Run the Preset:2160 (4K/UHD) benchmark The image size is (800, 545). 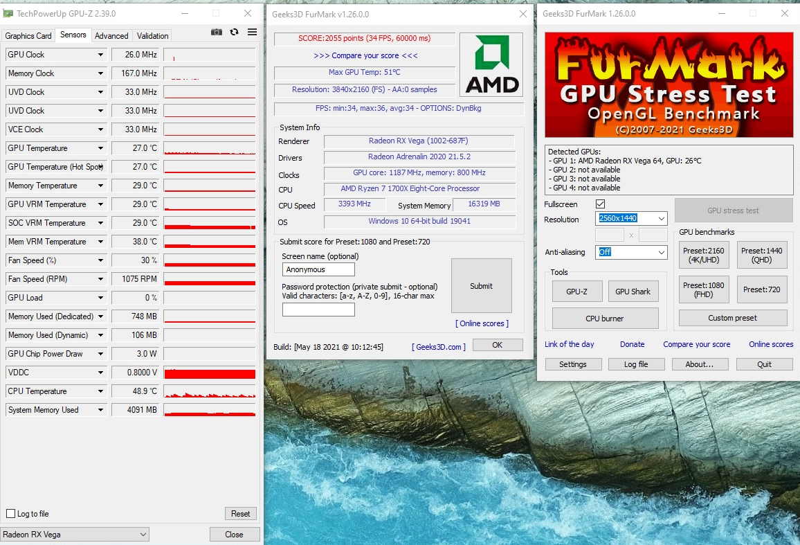click(704, 255)
